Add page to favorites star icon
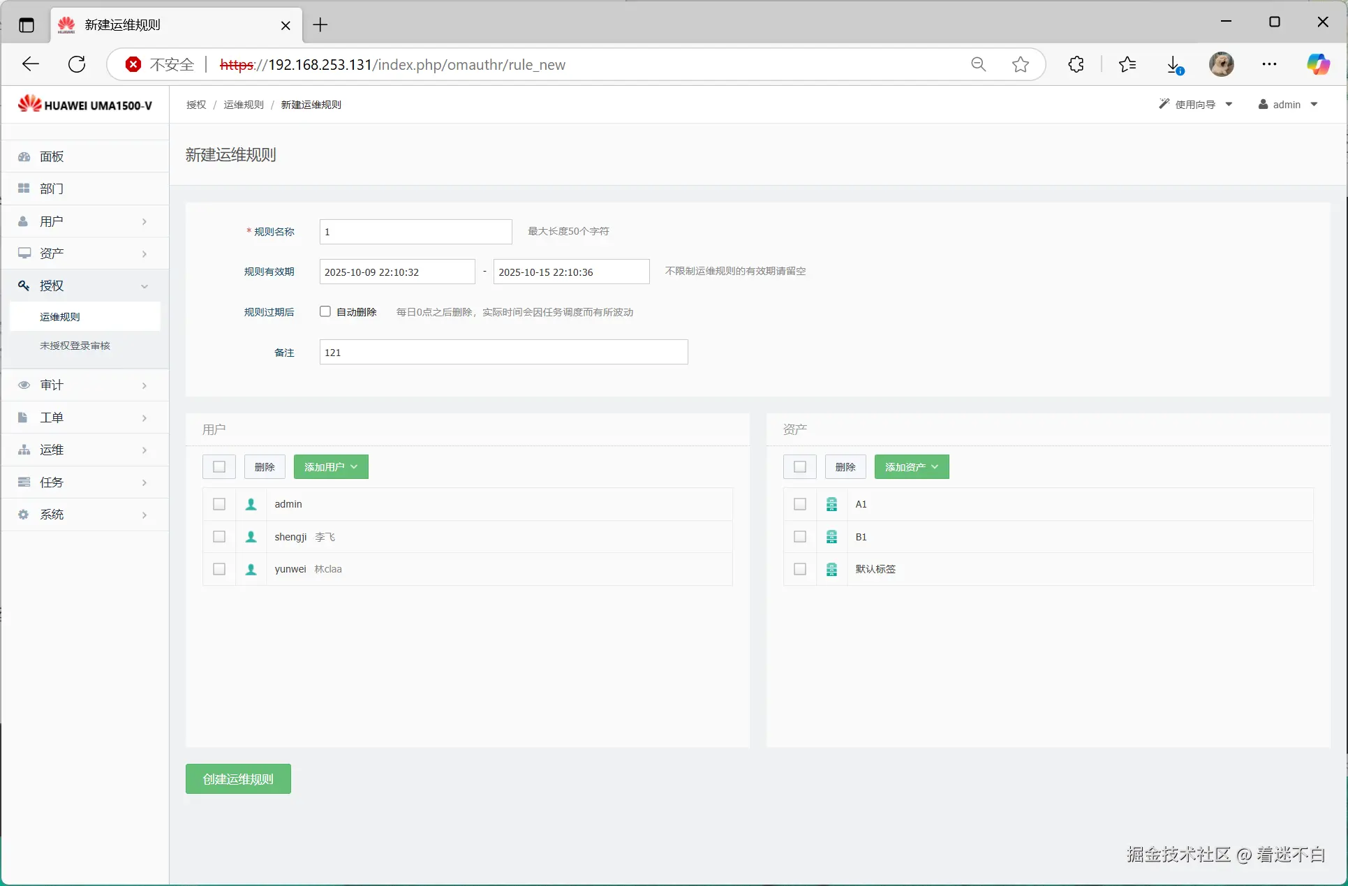Viewport: 1348px width, 886px height. pos(1021,65)
